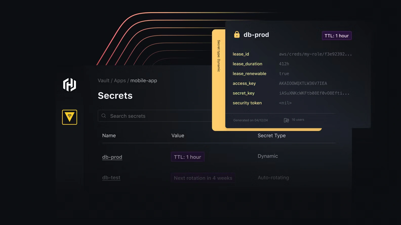Sort by the Secret Type column header

[x=271, y=136]
